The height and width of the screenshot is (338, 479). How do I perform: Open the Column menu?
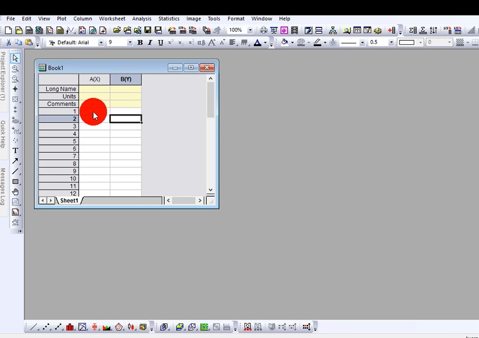click(x=82, y=19)
